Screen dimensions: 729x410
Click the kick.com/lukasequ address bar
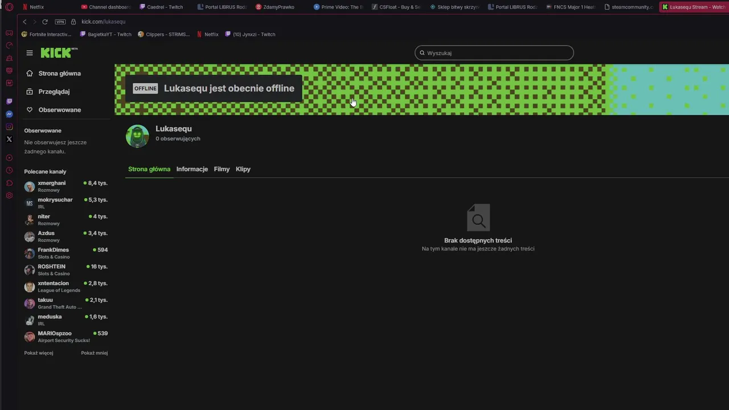103,22
